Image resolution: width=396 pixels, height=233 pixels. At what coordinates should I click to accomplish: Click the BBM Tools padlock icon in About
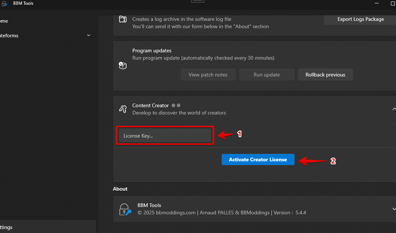pyautogui.click(x=125, y=209)
